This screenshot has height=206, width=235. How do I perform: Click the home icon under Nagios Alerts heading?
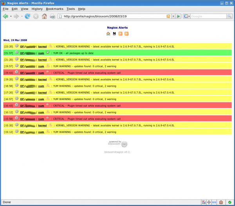tap(108, 34)
